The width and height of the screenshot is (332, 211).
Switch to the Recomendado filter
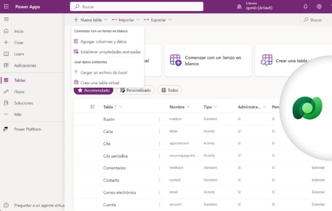click(x=93, y=90)
